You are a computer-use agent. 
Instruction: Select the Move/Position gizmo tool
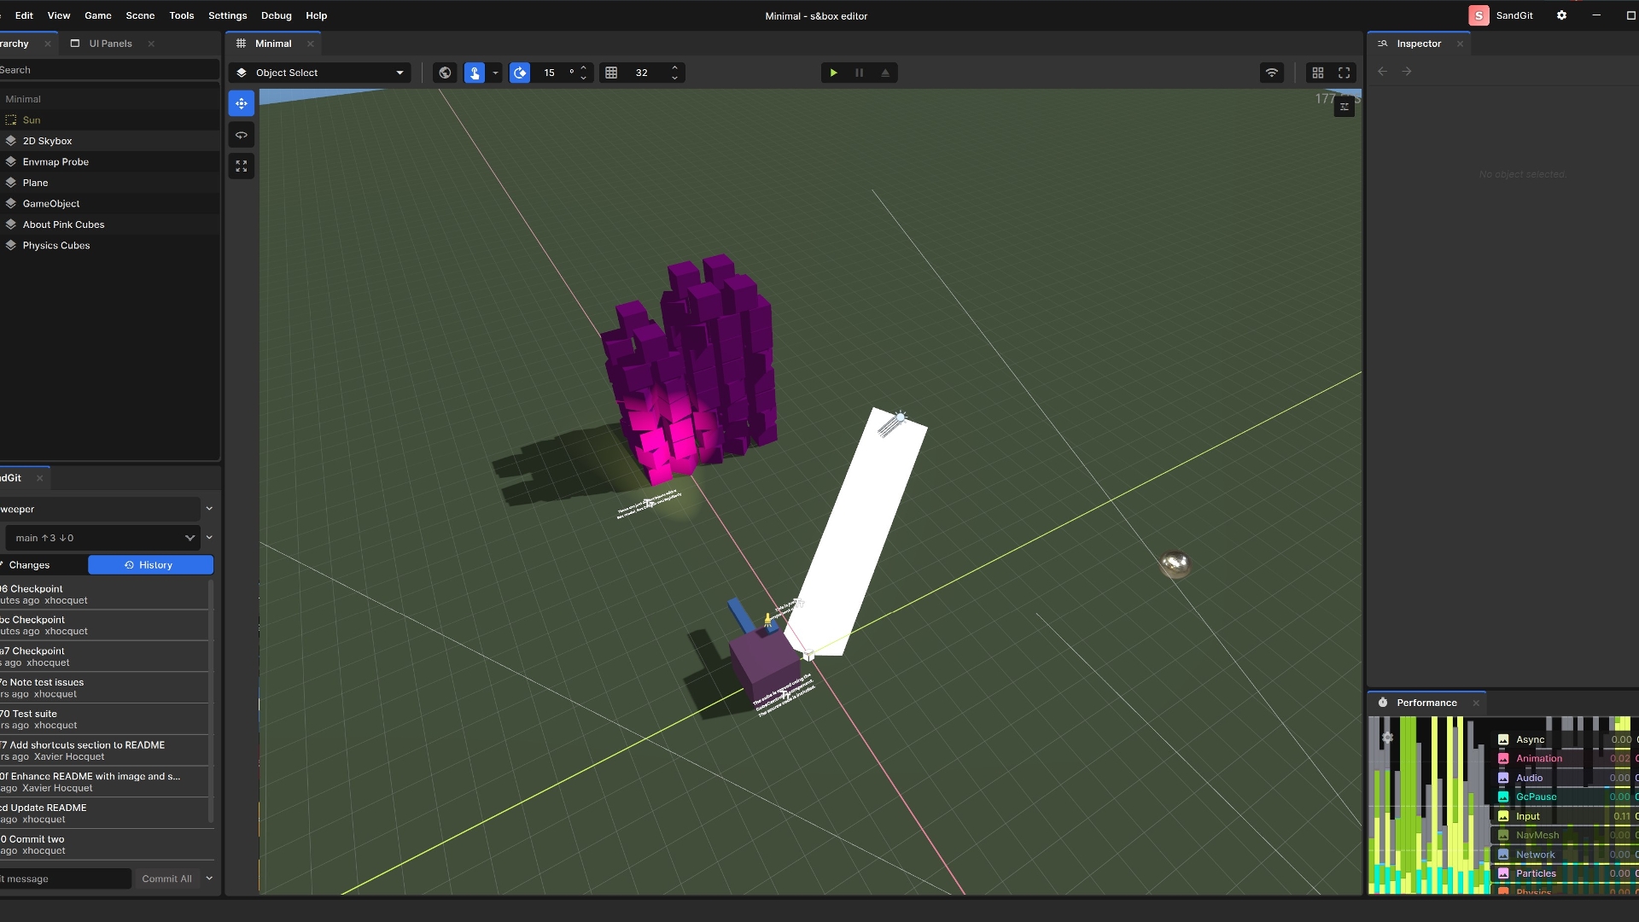pos(242,103)
